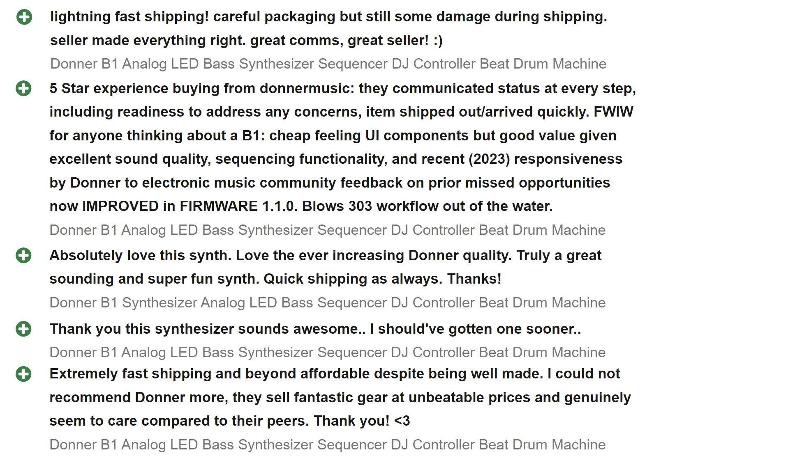Click the "5 Star experience buying from donnermusic" line

click(x=342, y=89)
